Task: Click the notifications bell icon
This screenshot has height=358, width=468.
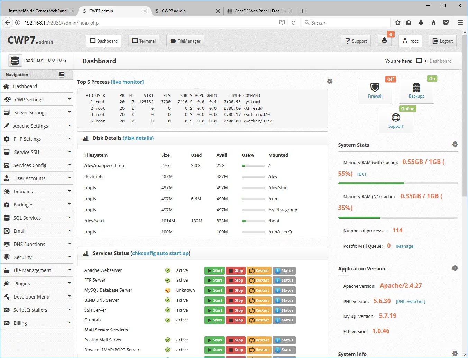Action: (x=384, y=41)
